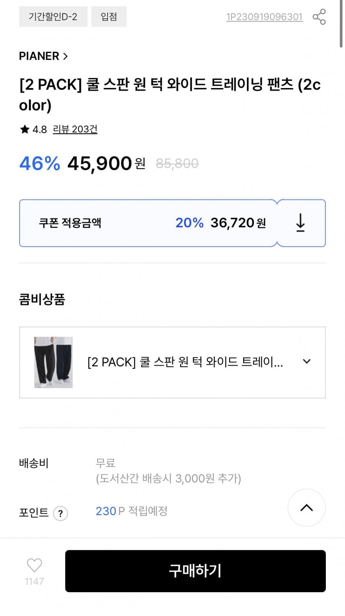Click the star rating icon
The width and height of the screenshot is (345, 616).
coord(25,130)
